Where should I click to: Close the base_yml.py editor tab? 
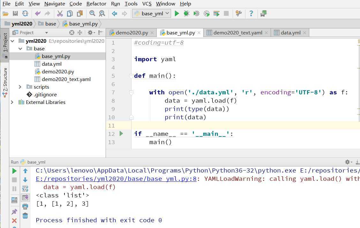199,33
